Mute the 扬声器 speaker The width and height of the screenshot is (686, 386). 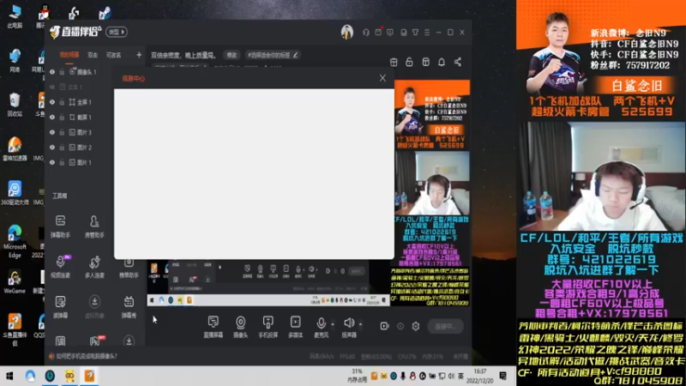349,327
